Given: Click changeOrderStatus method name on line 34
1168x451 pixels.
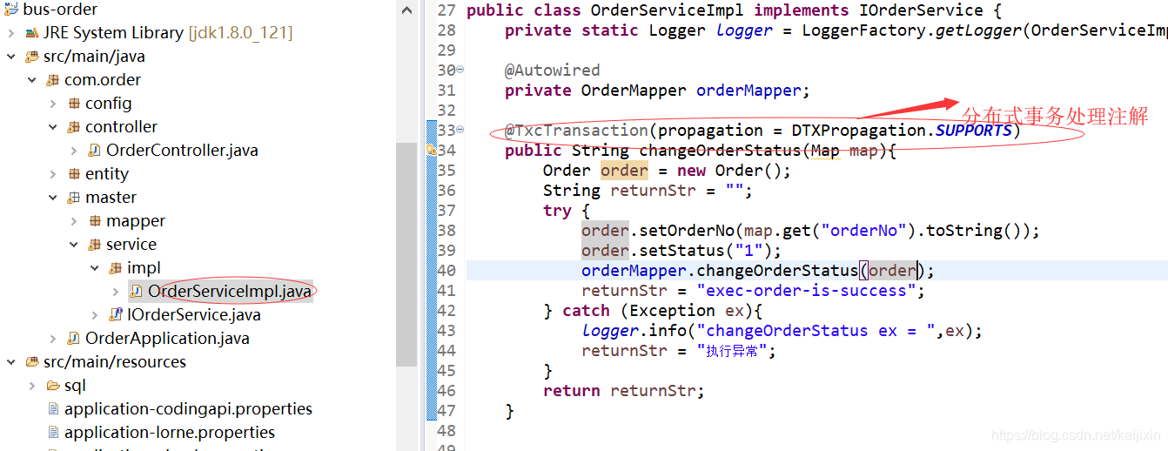Looking at the screenshot, I should (x=720, y=151).
